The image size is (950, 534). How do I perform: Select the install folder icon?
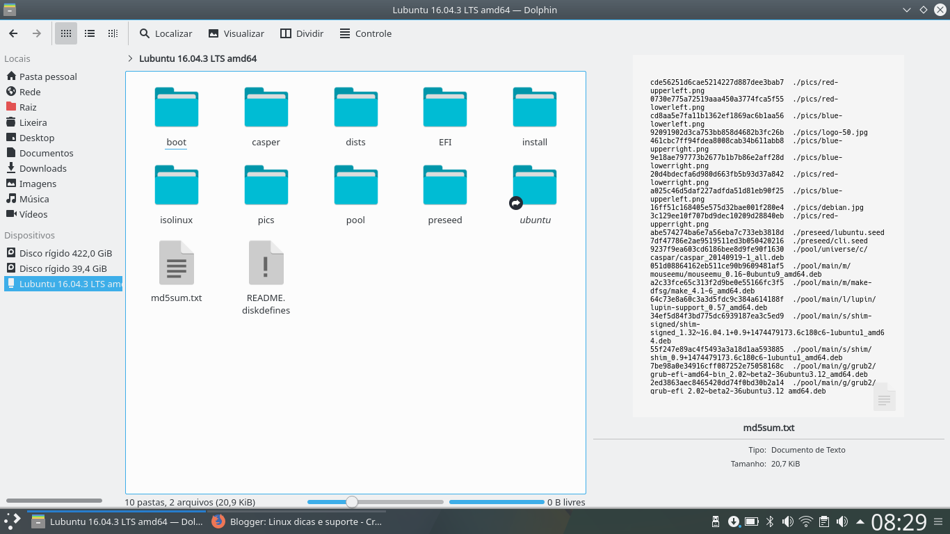coord(535,108)
